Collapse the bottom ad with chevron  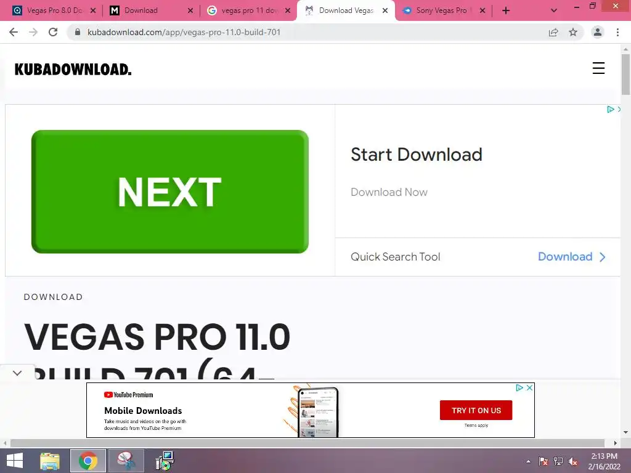pyautogui.click(x=17, y=373)
